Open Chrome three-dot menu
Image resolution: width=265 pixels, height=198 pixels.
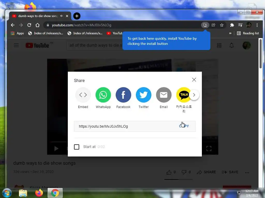pyautogui.click(x=257, y=25)
